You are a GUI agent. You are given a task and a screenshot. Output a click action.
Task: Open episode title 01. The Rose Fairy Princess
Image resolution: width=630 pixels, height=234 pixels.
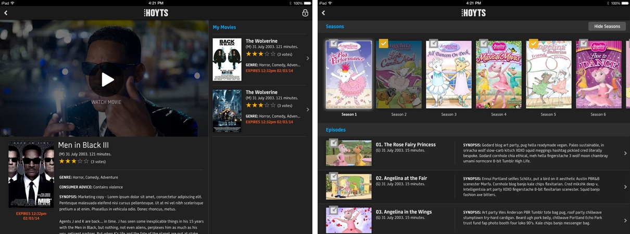pyautogui.click(x=406, y=145)
